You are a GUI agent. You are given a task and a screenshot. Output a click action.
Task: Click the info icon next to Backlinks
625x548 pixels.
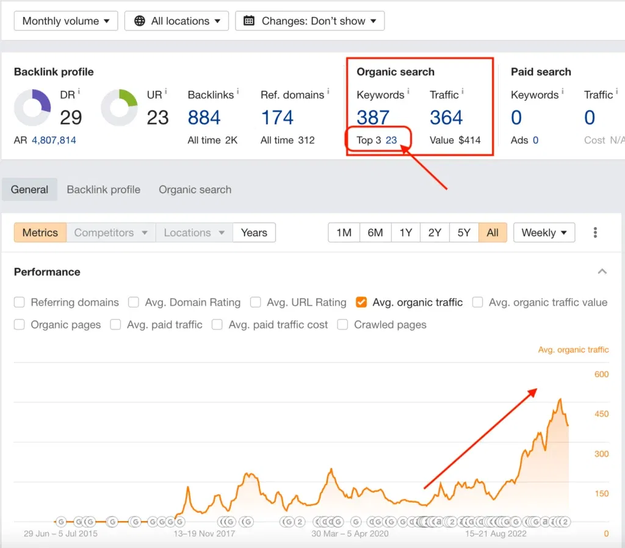238,92
